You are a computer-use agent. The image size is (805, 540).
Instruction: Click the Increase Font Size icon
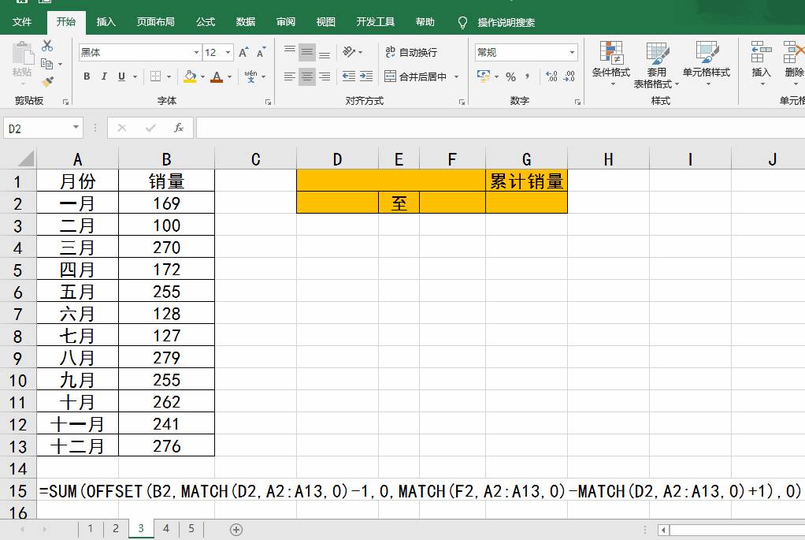click(243, 53)
